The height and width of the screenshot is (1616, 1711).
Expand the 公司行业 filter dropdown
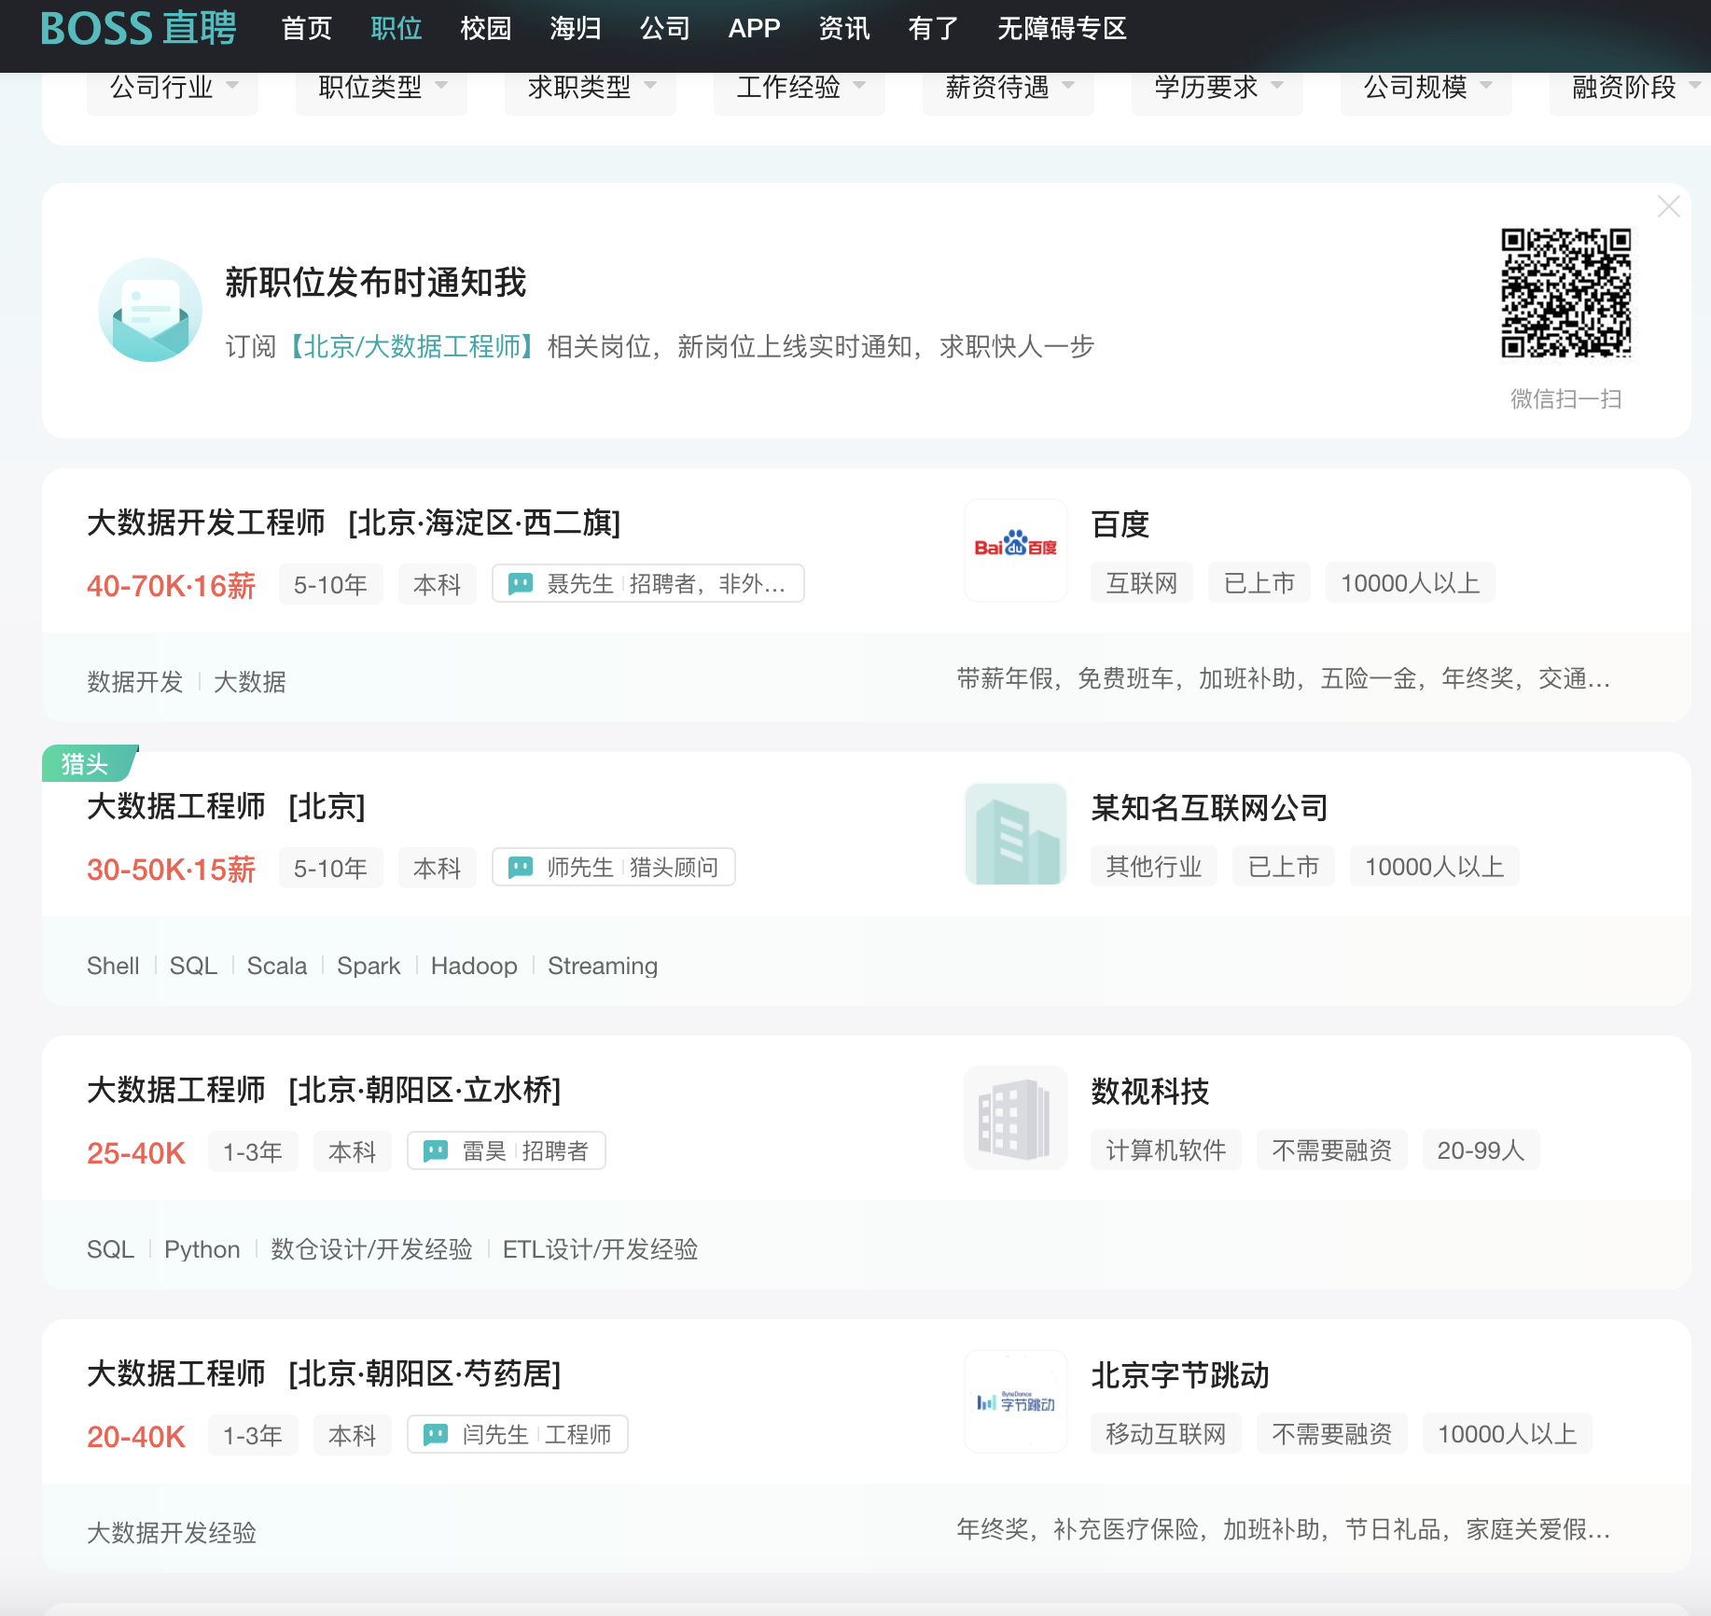(173, 88)
